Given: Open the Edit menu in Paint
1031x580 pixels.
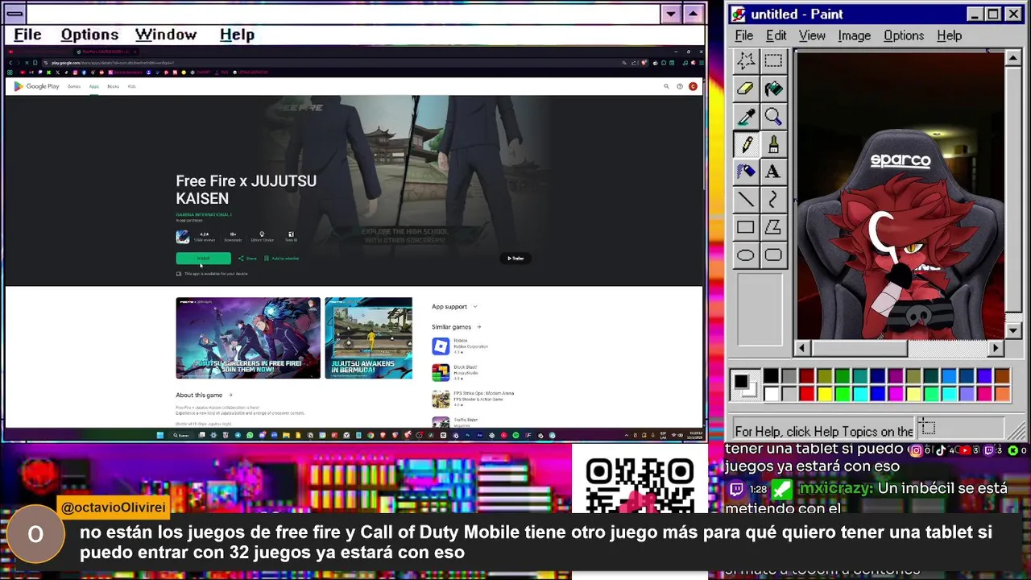Looking at the screenshot, I should click(x=776, y=35).
